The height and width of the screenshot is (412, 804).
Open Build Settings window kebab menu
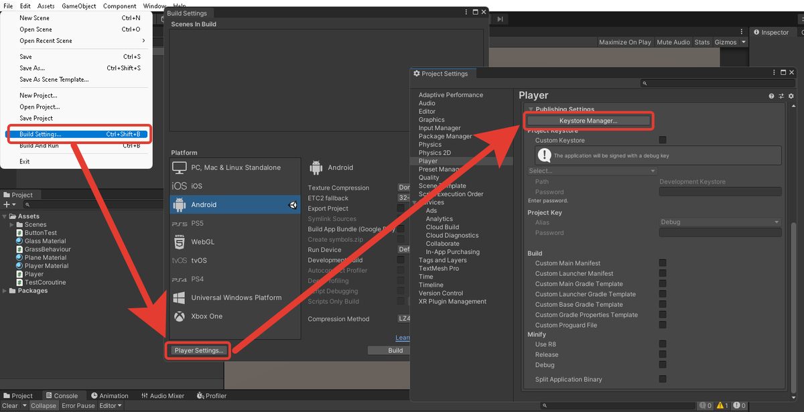[466, 13]
